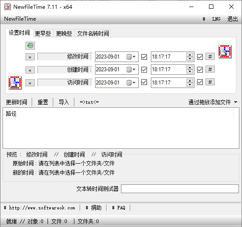Switch to the 更早些 tab
This screenshot has width=242, height=227.
(43, 33)
